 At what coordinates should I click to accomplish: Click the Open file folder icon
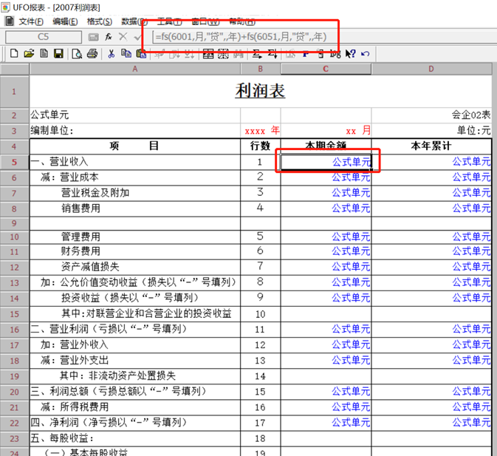tap(29, 54)
